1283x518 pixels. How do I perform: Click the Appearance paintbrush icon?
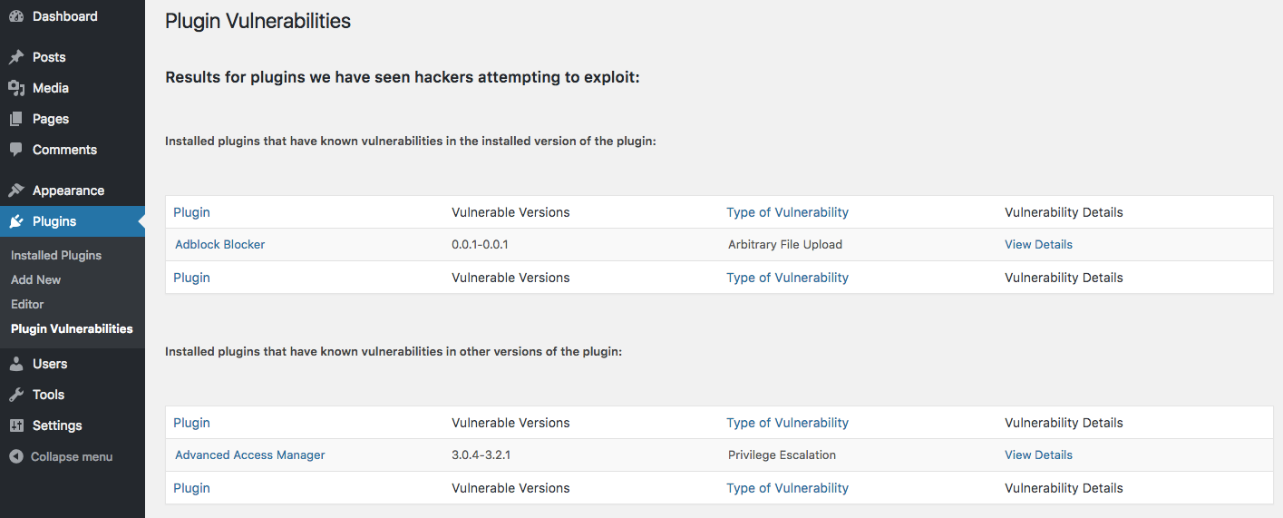click(16, 191)
